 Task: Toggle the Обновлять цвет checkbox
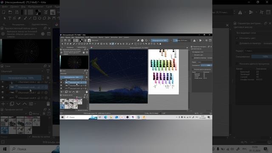[x=193, y=55]
